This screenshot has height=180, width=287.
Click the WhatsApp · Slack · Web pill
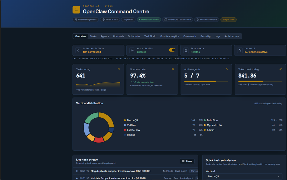point(178,20)
